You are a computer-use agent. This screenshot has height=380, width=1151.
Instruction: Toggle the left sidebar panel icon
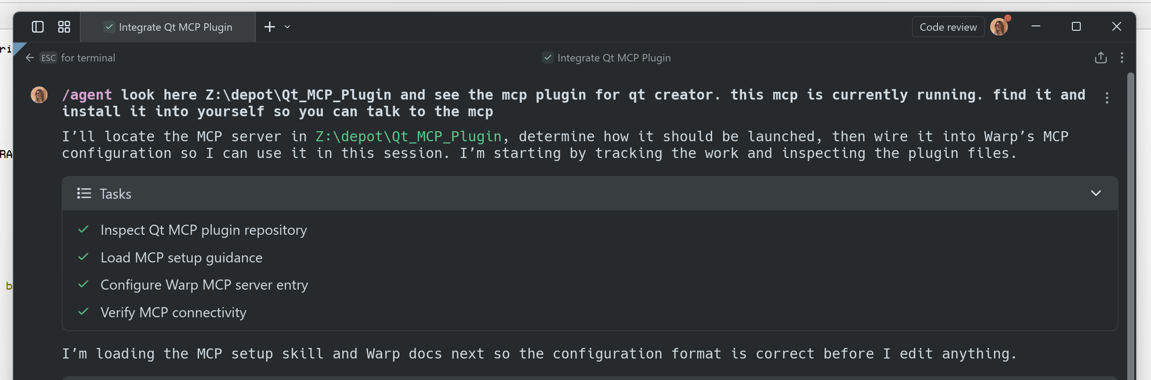pyautogui.click(x=38, y=27)
